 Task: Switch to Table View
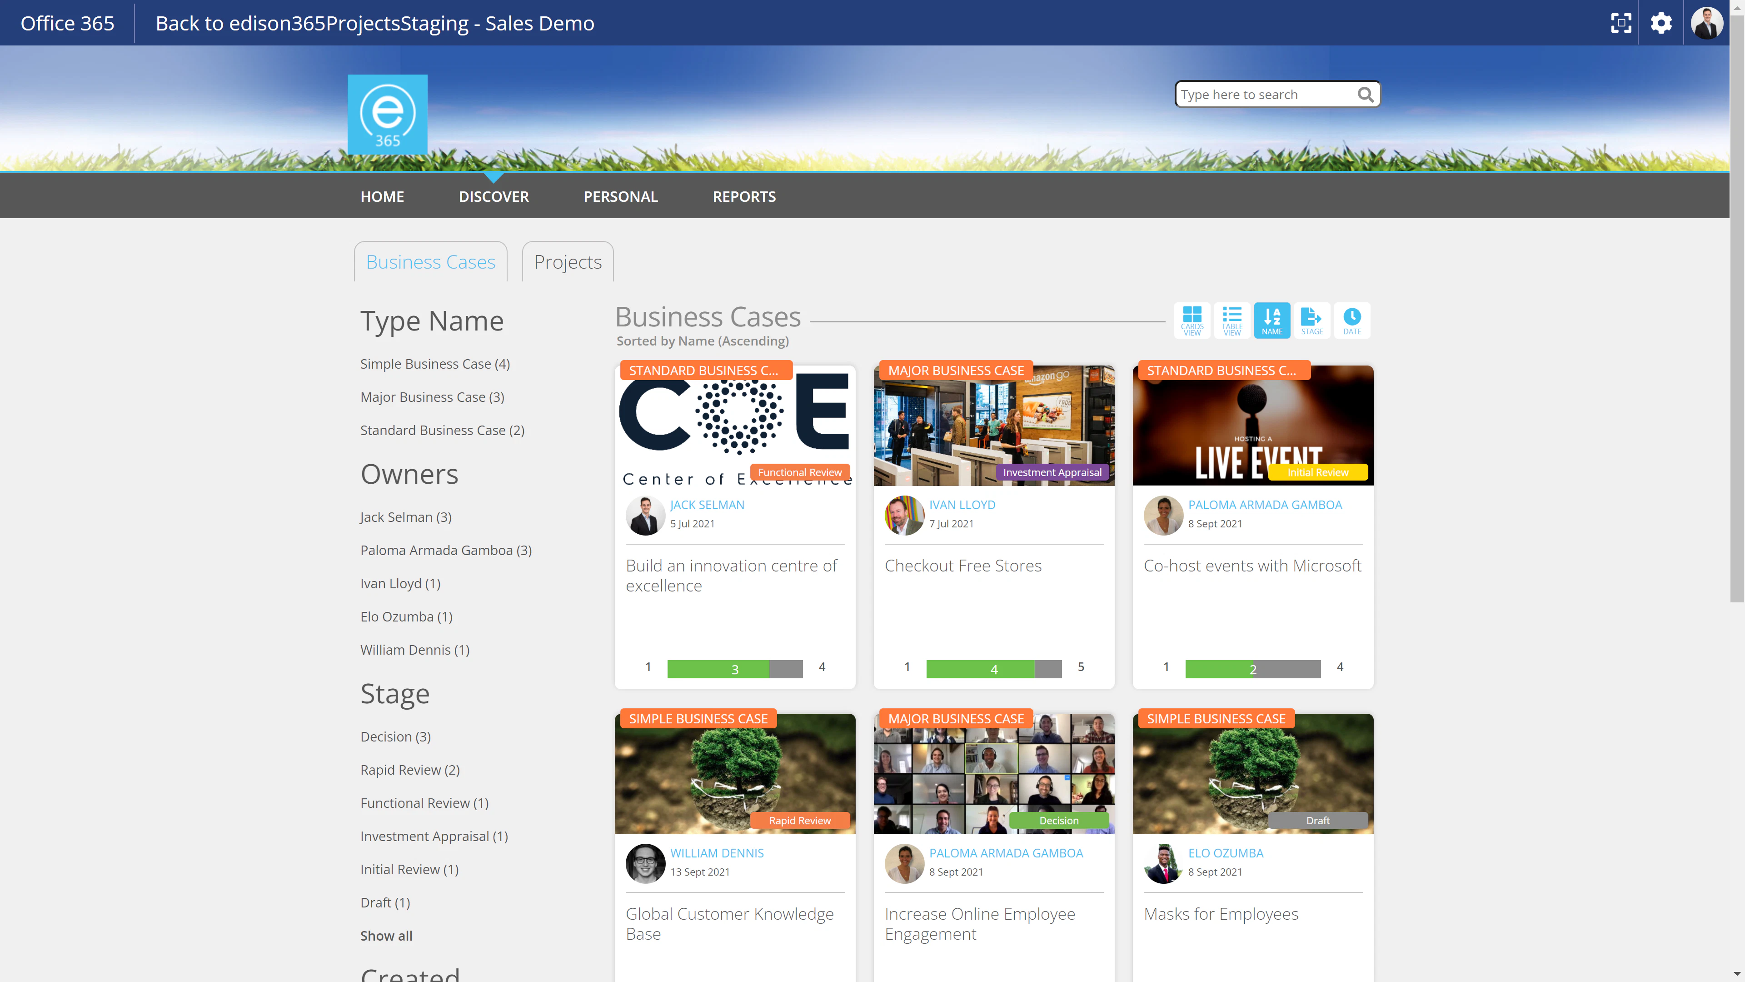[1231, 320]
